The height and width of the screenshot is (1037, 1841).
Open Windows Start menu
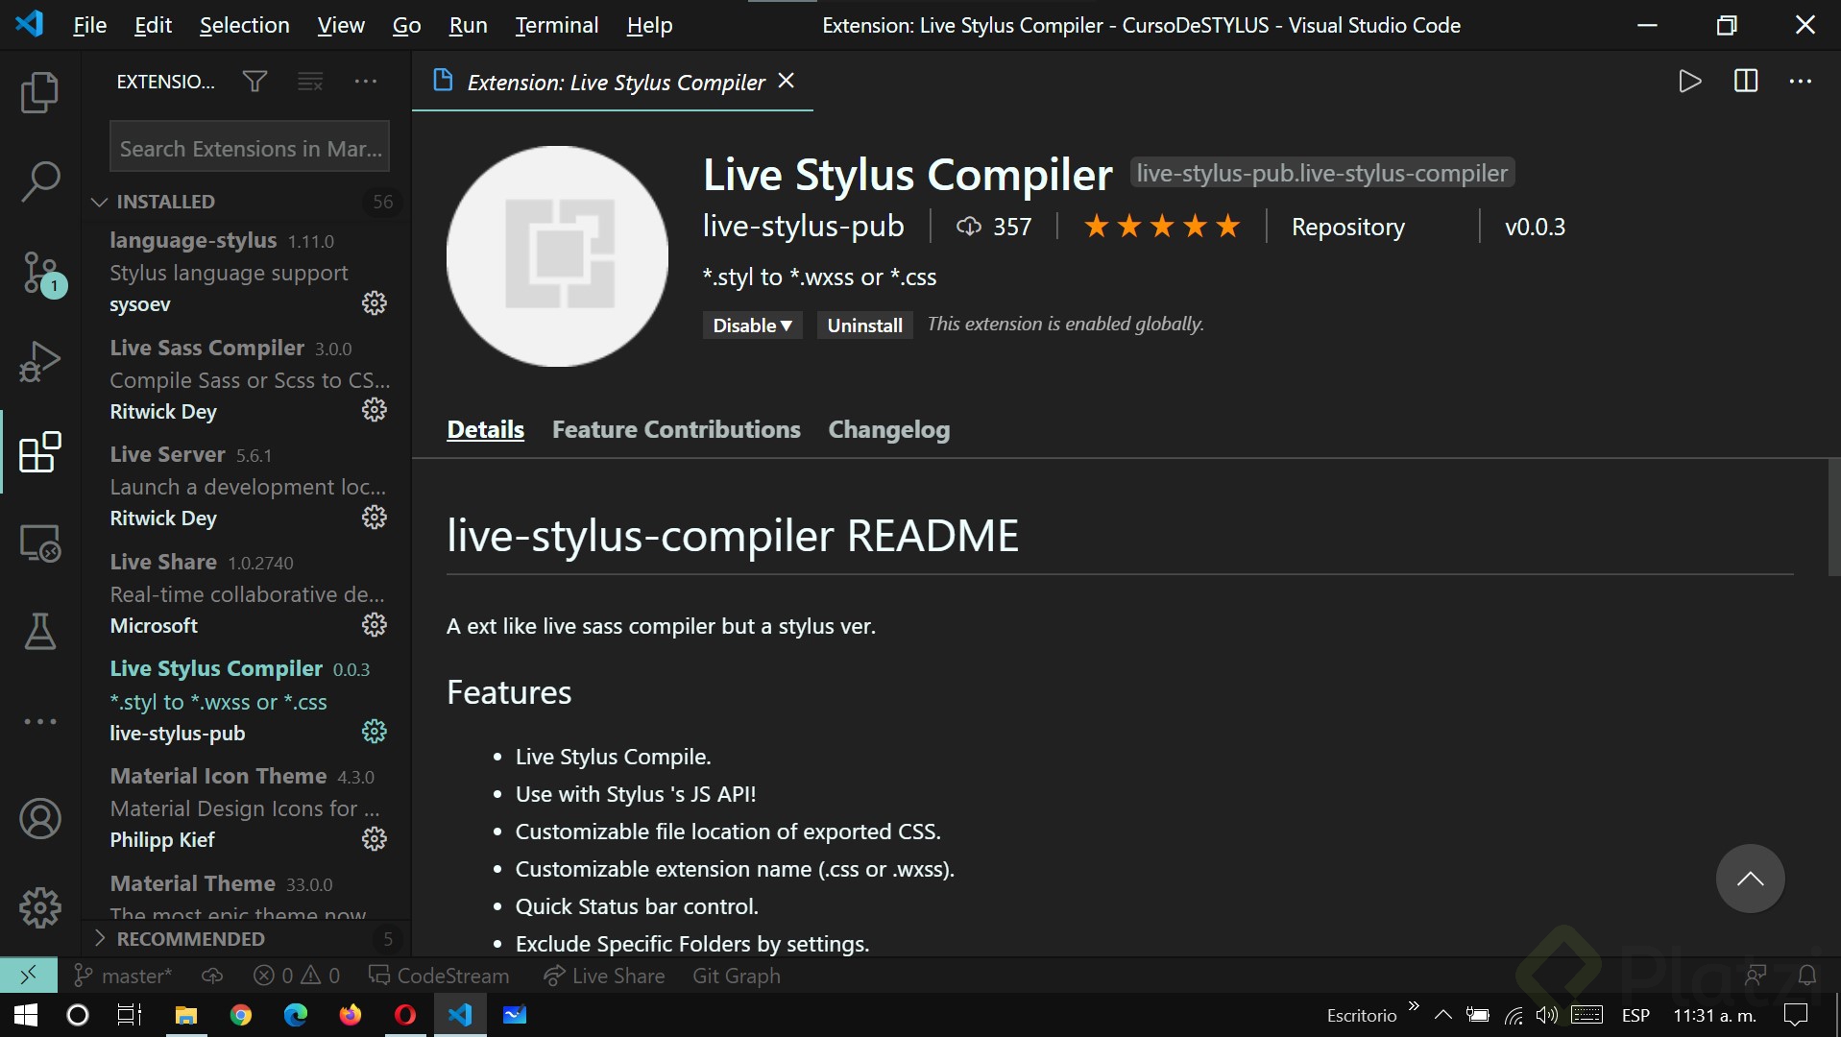coord(26,1015)
